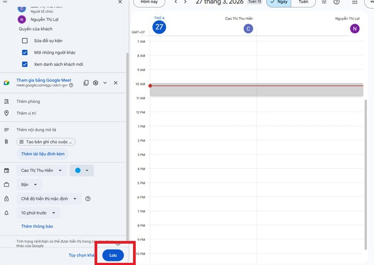
Task: Go to next day arrow
Action: 185,2
